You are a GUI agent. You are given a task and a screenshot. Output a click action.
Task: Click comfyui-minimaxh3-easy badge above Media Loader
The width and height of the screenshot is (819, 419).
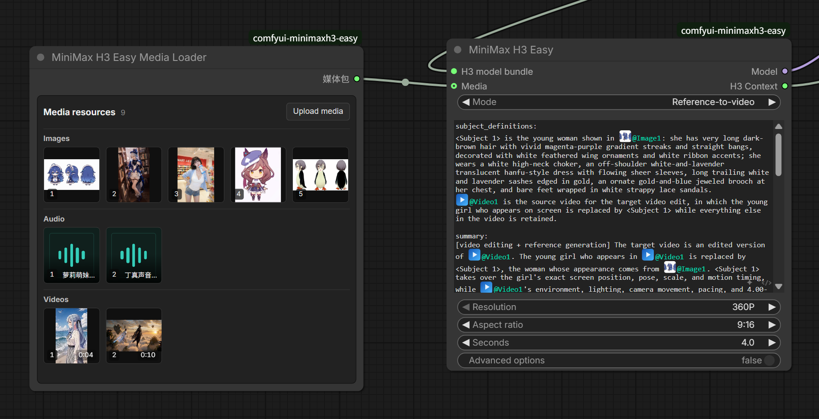click(x=305, y=38)
